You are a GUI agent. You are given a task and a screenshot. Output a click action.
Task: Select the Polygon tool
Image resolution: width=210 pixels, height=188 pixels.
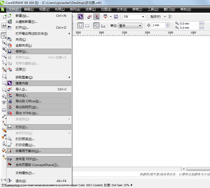pos(4,90)
